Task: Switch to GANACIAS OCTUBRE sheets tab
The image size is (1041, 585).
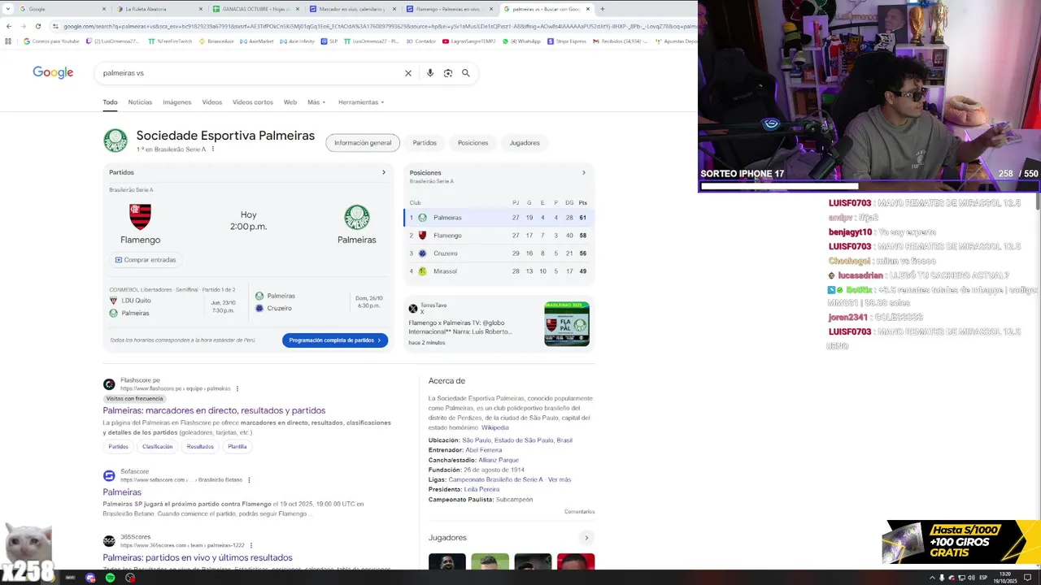Action: click(255, 9)
